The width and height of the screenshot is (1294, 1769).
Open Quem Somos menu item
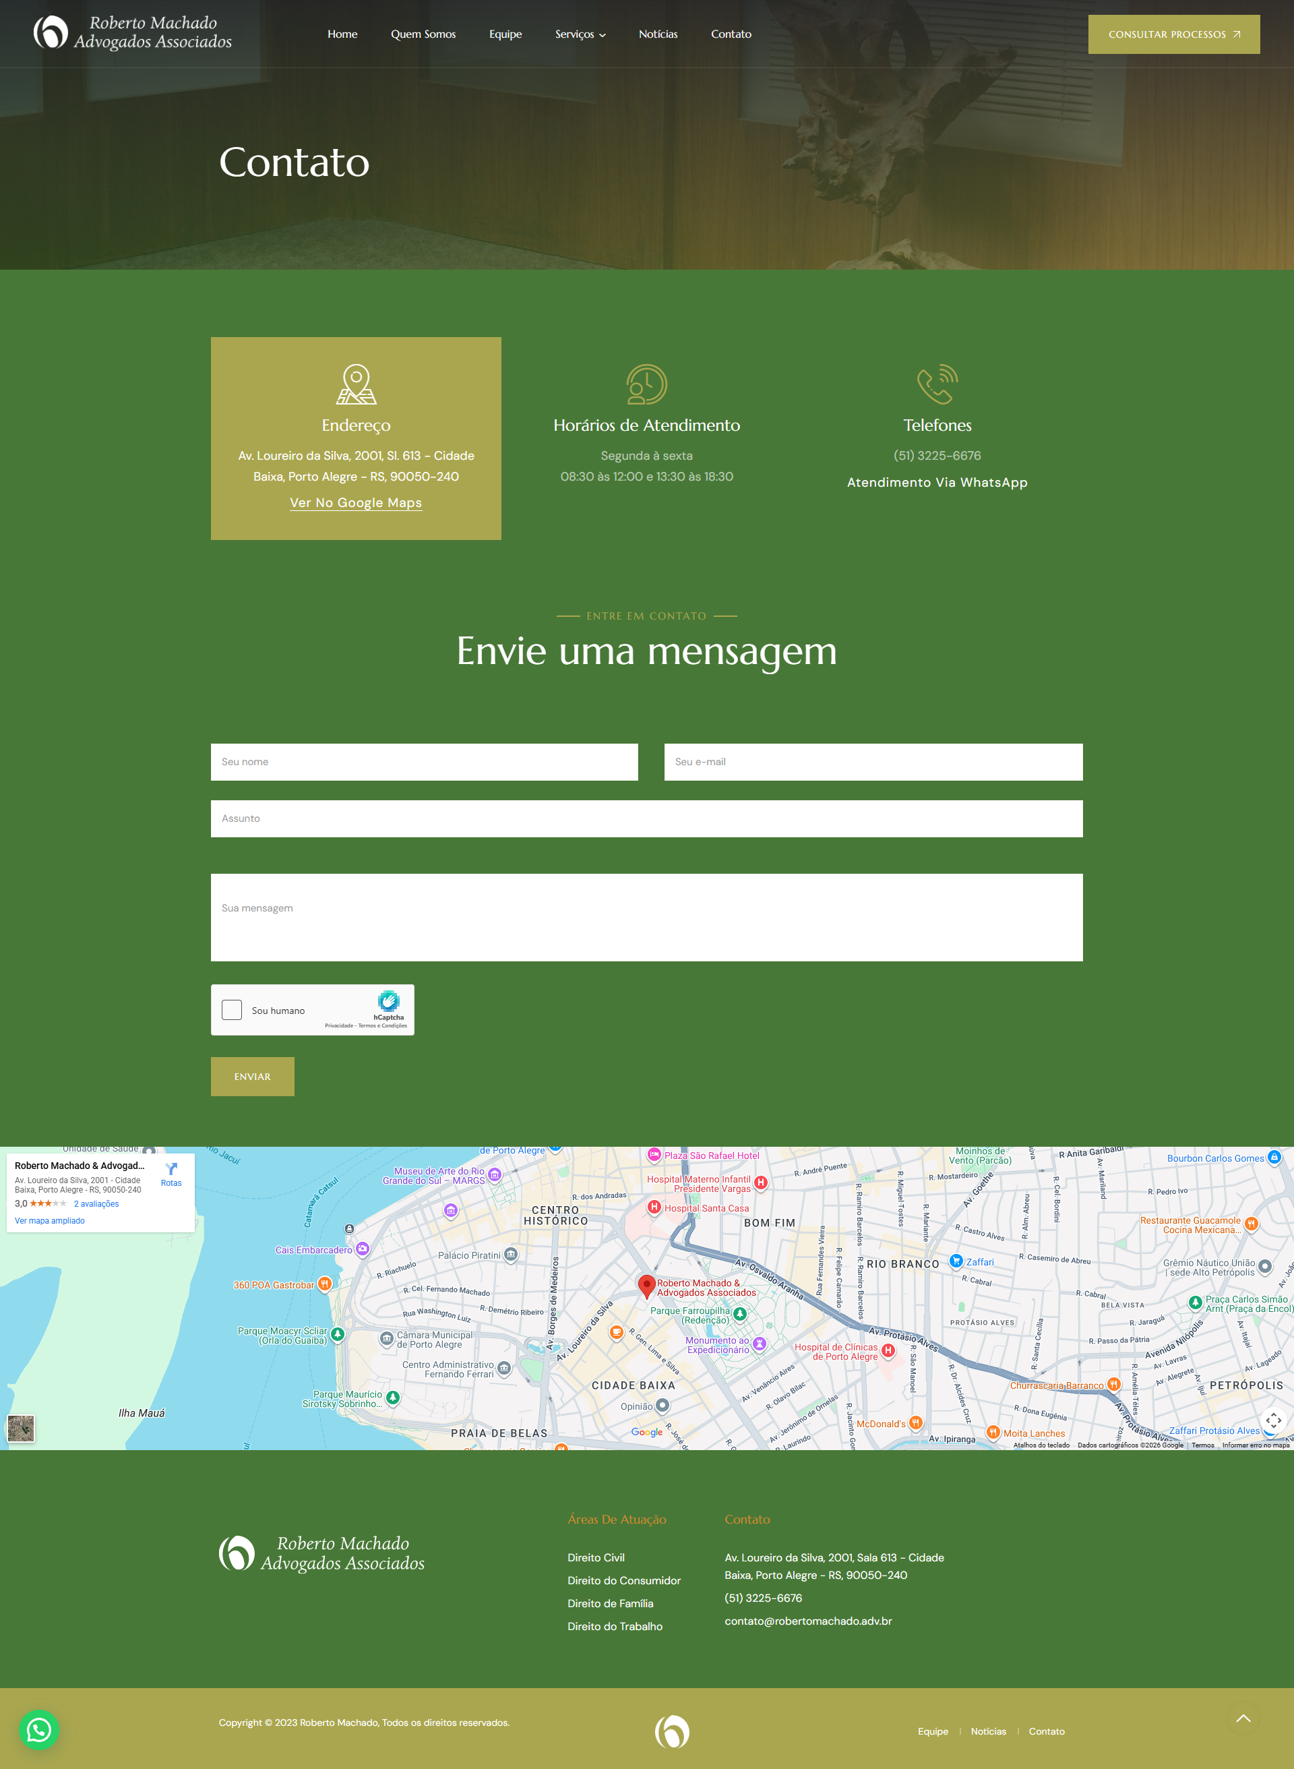coord(423,34)
